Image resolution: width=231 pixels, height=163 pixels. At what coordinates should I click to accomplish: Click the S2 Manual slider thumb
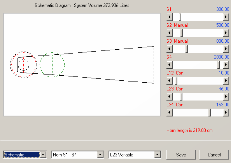(182, 33)
